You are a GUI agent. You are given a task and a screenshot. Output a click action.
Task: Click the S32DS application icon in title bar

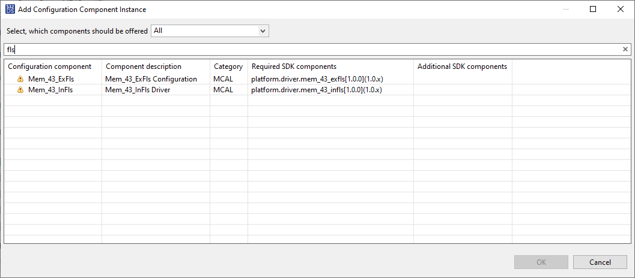tap(10, 10)
